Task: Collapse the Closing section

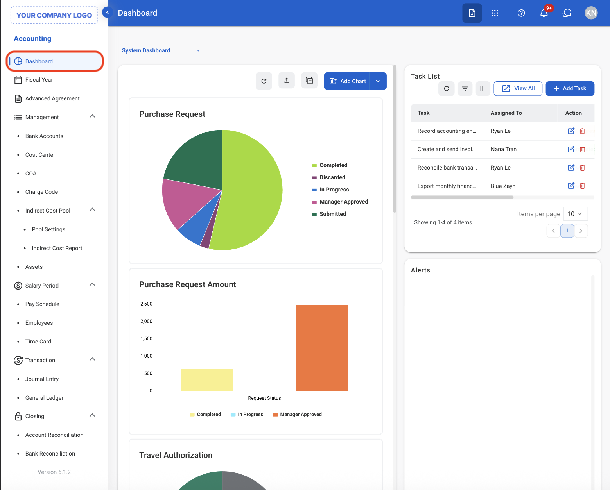Action: pyautogui.click(x=93, y=415)
